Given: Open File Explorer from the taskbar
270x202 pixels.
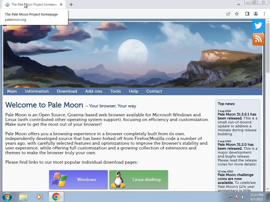Looking at the screenshot, I should pos(23,197).
